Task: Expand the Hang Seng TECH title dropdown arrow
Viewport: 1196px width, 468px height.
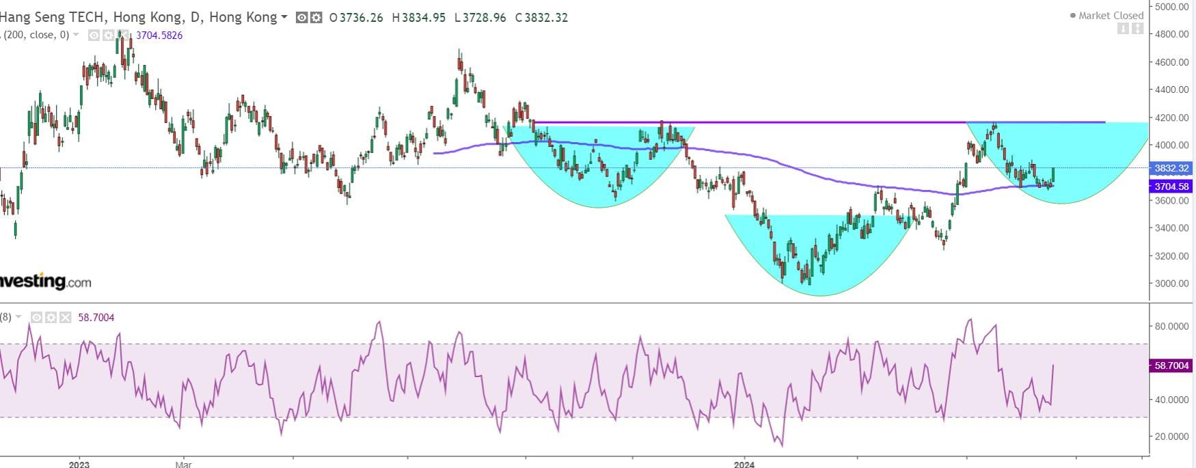Action: point(284,18)
